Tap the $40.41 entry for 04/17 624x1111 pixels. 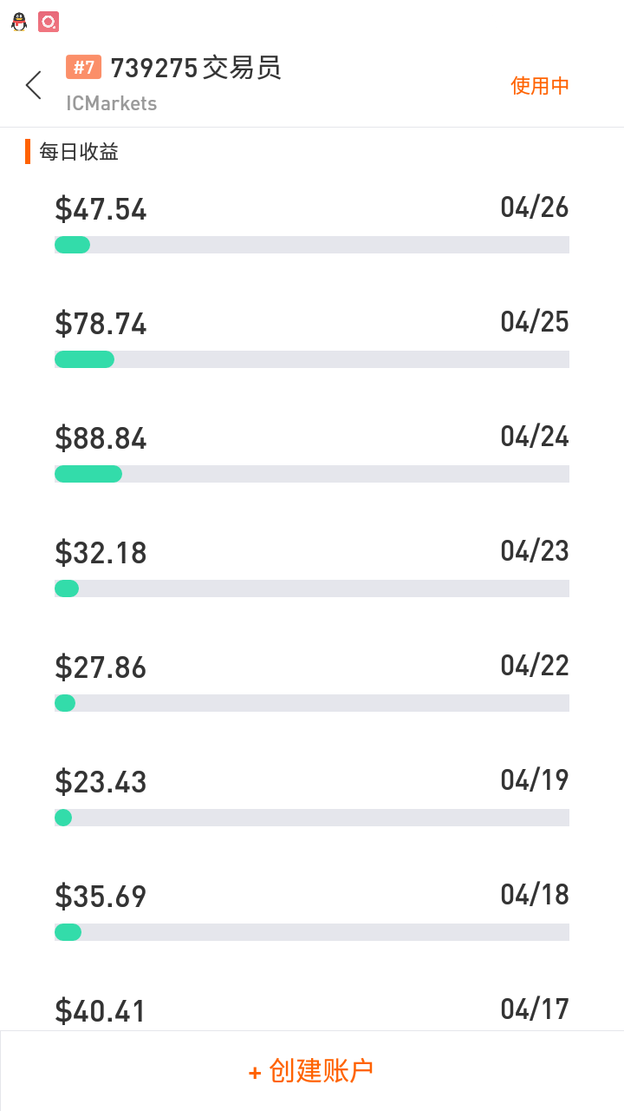pyautogui.click(x=101, y=1011)
